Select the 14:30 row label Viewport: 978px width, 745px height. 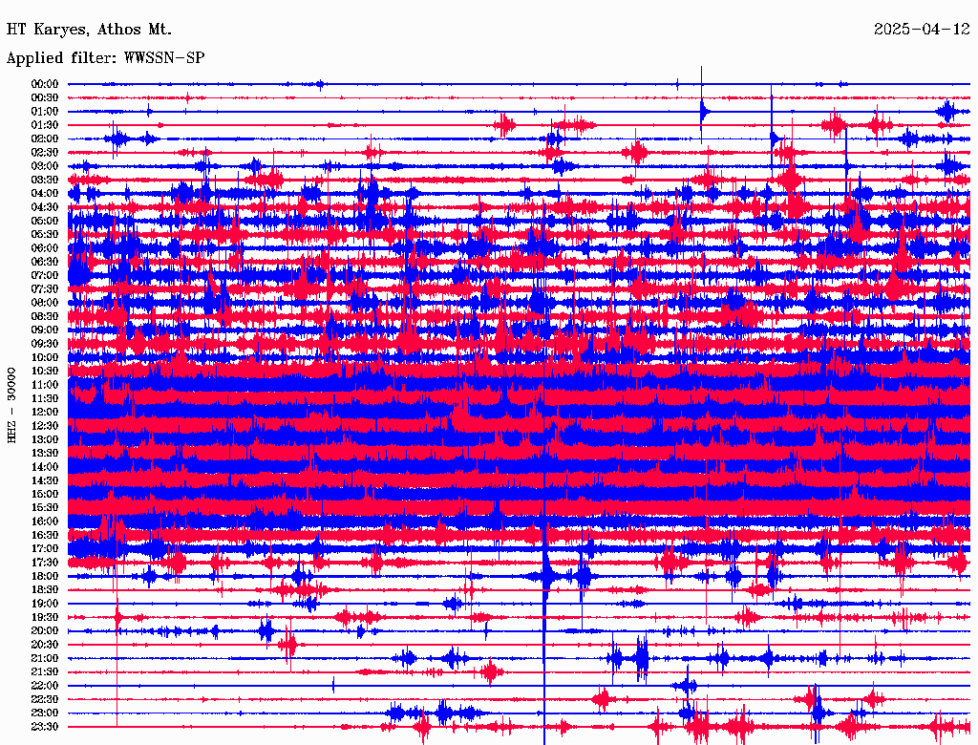tap(45, 480)
